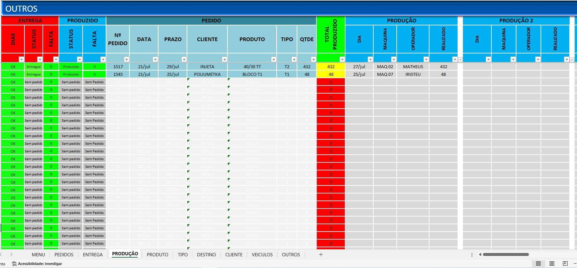The image size is (577, 268).
Task: Switch to Normal view in status bar
Action: [538, 264]
